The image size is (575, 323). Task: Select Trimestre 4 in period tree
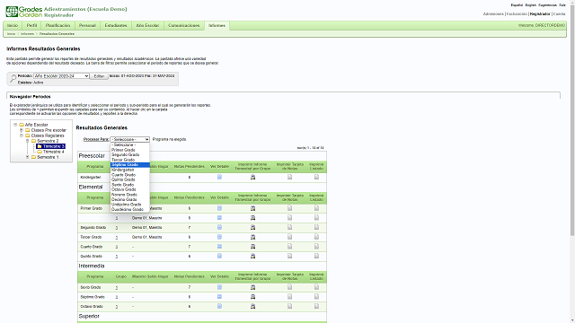tap(54, 152)
